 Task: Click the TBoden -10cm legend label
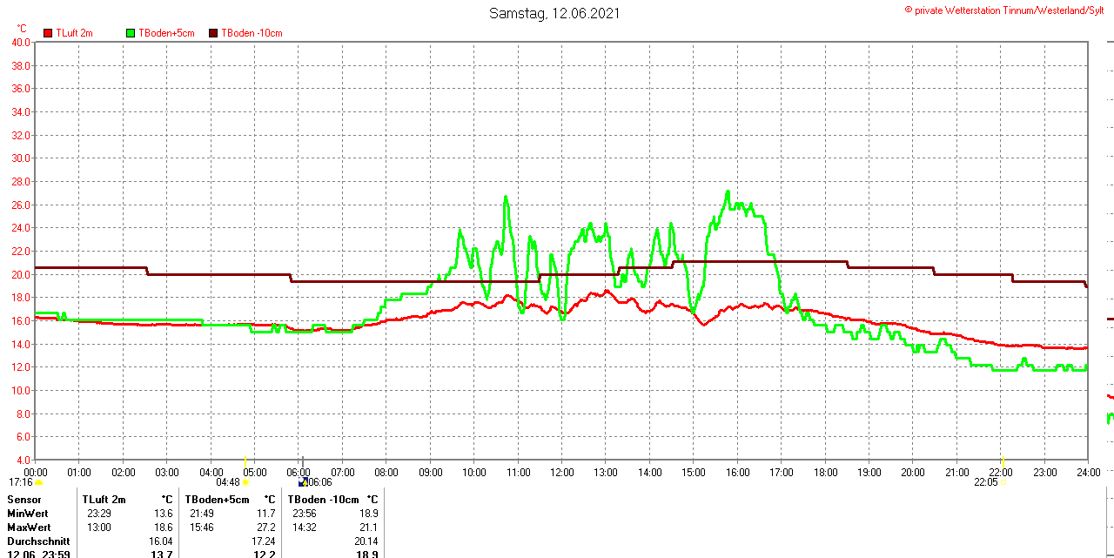[x=252, y=33]
